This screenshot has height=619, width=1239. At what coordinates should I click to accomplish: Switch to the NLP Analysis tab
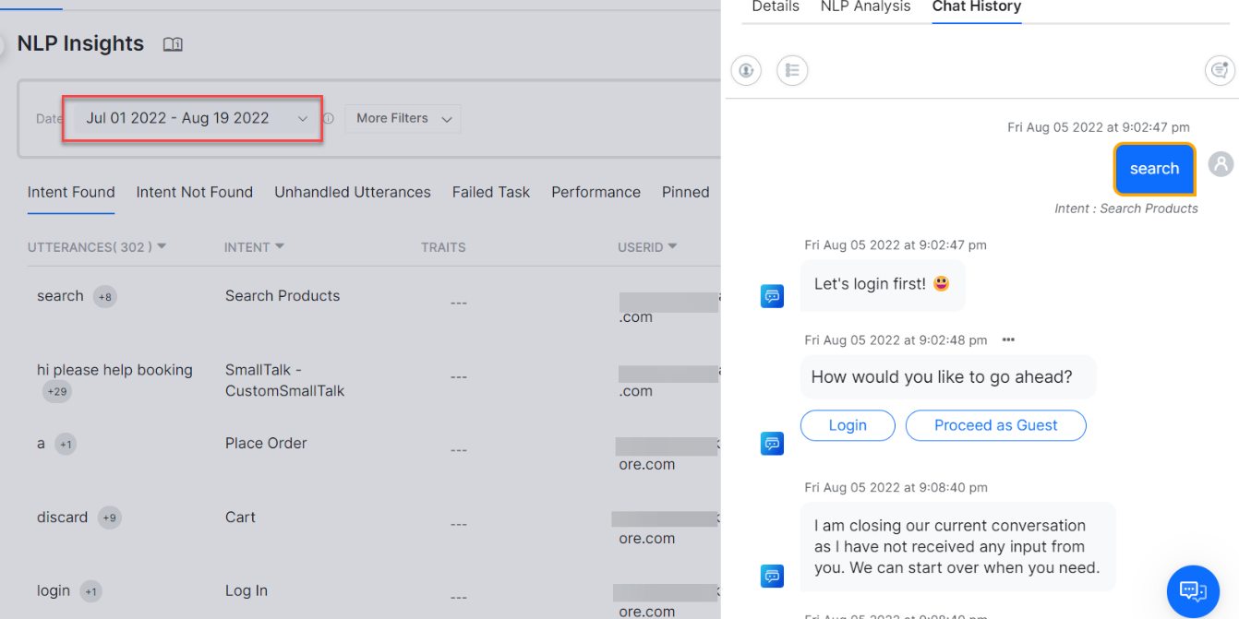(865, 7)
